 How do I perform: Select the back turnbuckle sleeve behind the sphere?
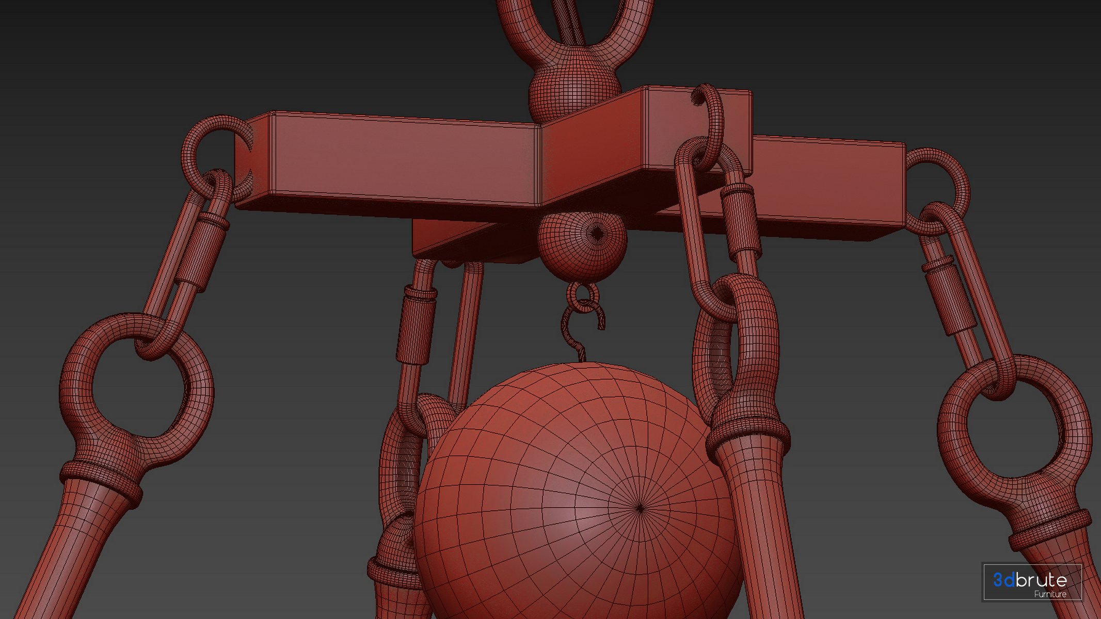[x=417, y=325]
